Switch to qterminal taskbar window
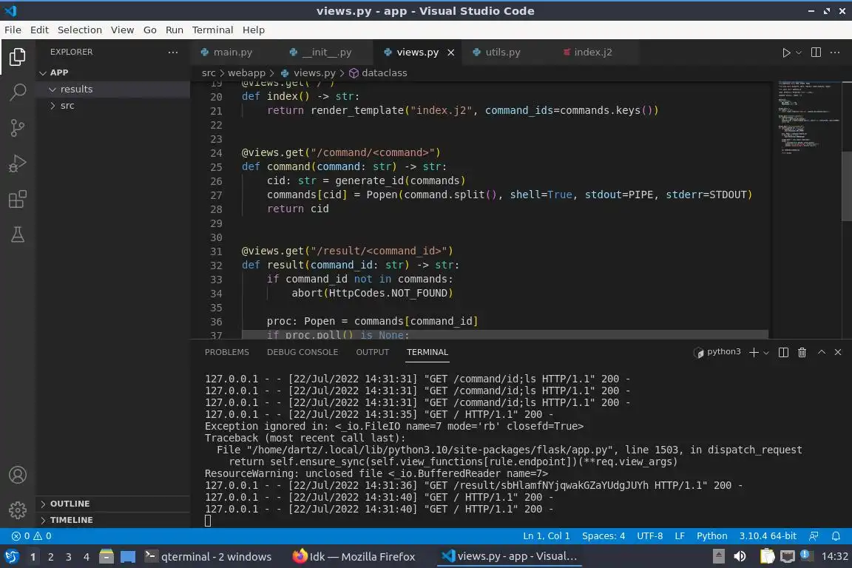 point(209,557)
